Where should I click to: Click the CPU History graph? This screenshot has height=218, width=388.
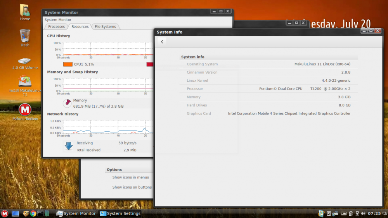coord(108,48)
